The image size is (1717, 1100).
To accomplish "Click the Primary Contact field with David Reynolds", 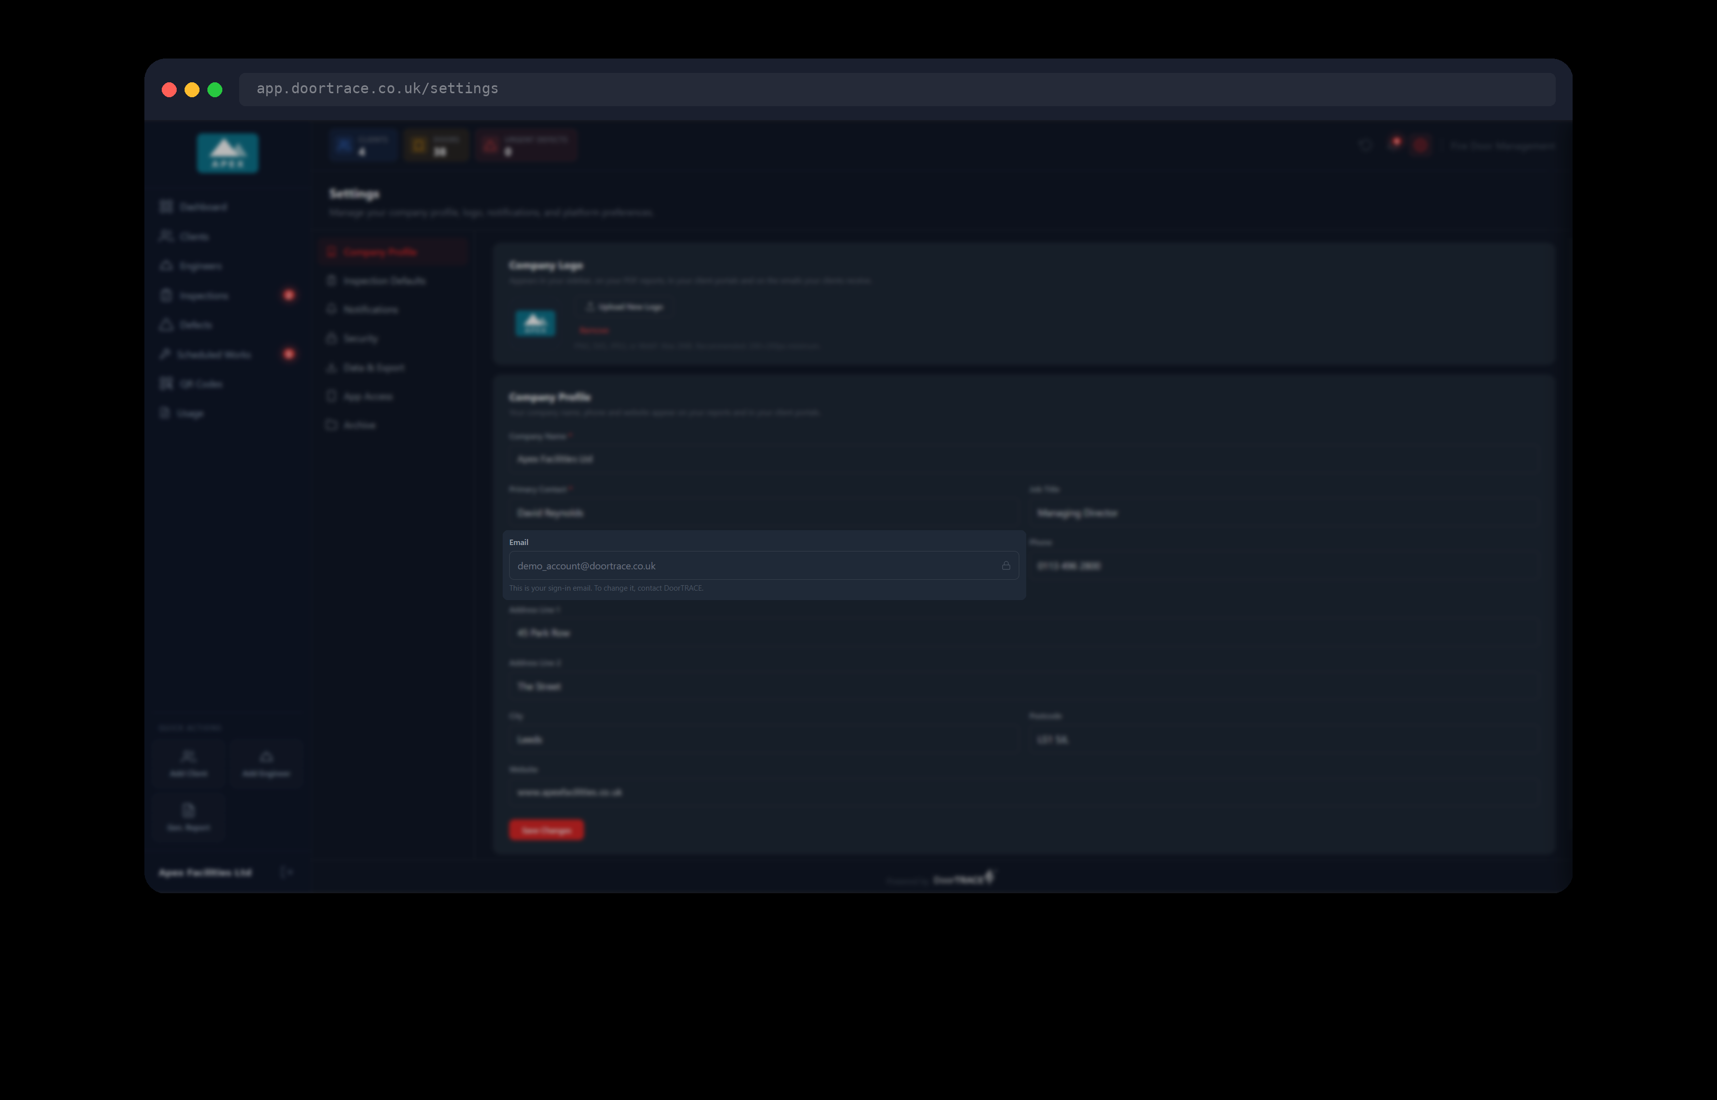I will [764, 513].
